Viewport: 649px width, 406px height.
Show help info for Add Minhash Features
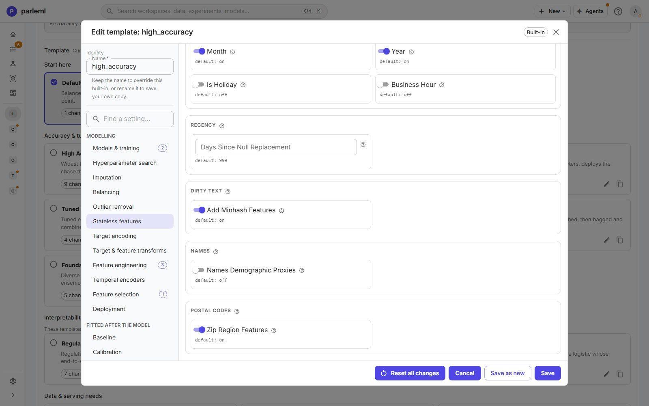click(282, 211)
